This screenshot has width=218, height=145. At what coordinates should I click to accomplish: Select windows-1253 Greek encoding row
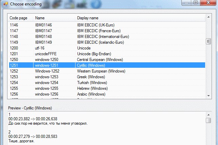click(x=107, y=77)
